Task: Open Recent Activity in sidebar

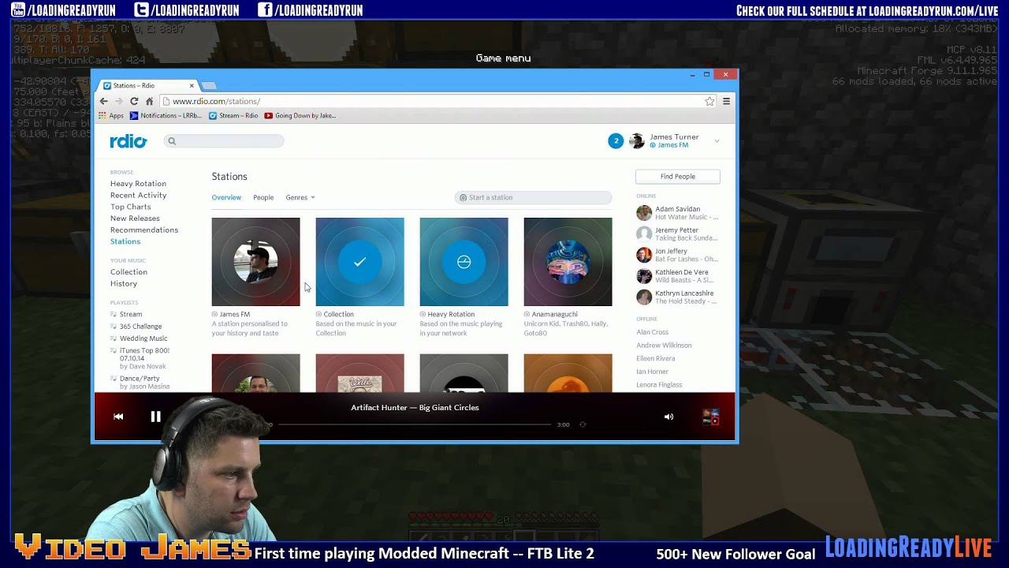Action: (x=139, y=195)
